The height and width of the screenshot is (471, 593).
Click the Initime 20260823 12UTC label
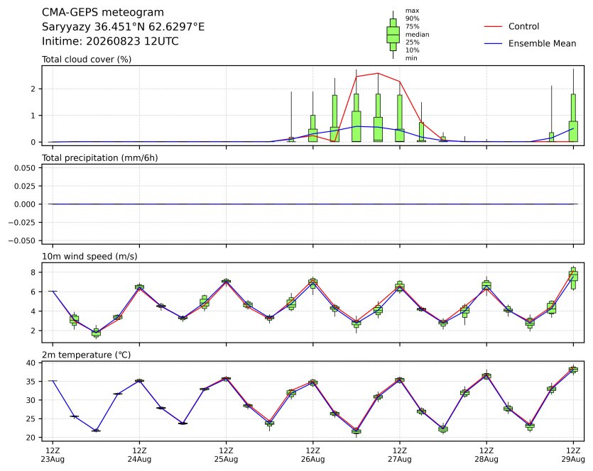110,41
